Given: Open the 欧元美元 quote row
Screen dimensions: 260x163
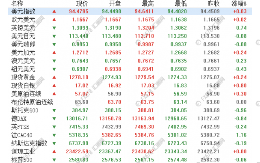Looking at the screenshot, I should (x=23, y=20).
